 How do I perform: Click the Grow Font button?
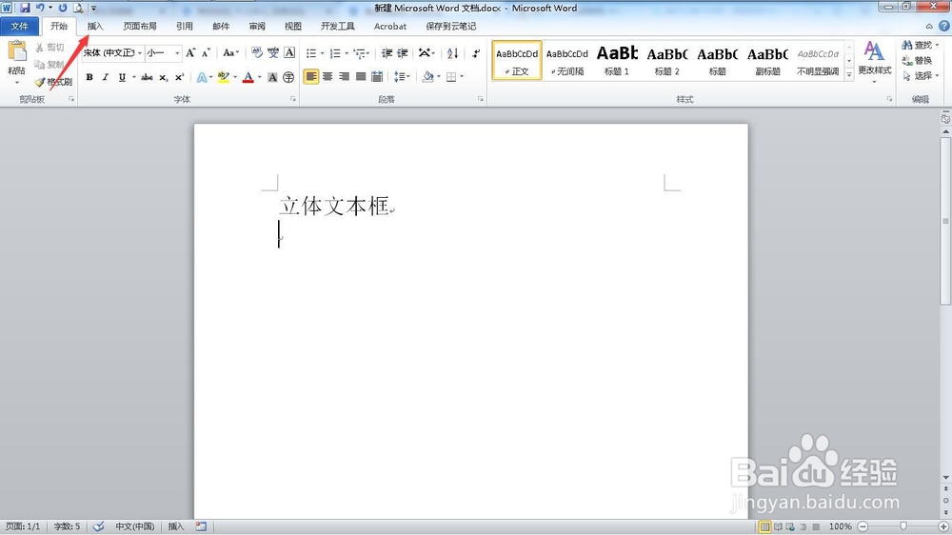click(x=190, y=52)
